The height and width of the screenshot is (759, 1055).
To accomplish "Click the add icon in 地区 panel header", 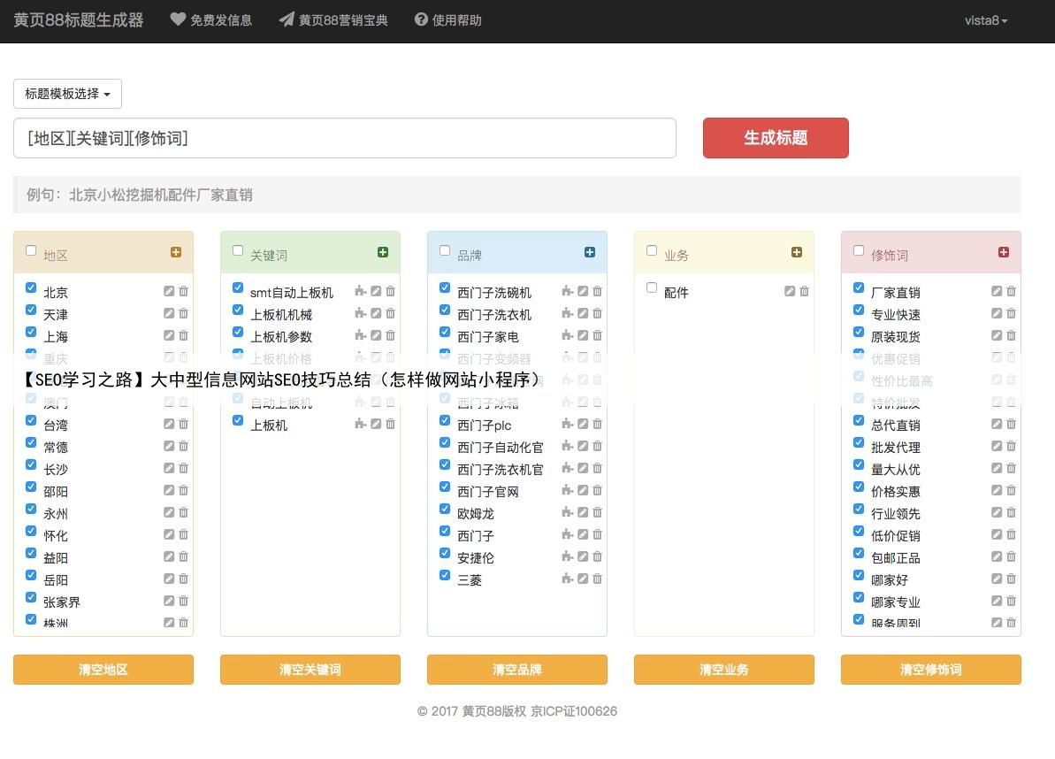I will (x=176, y=252).
